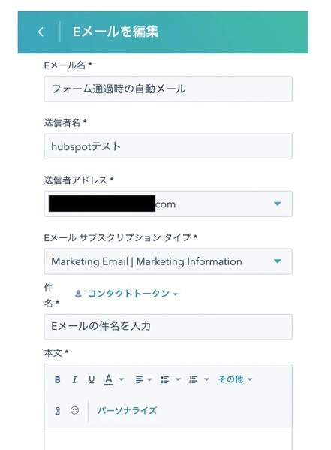
Task: Click the 件名 subject input field
Action: click(168, 327)
